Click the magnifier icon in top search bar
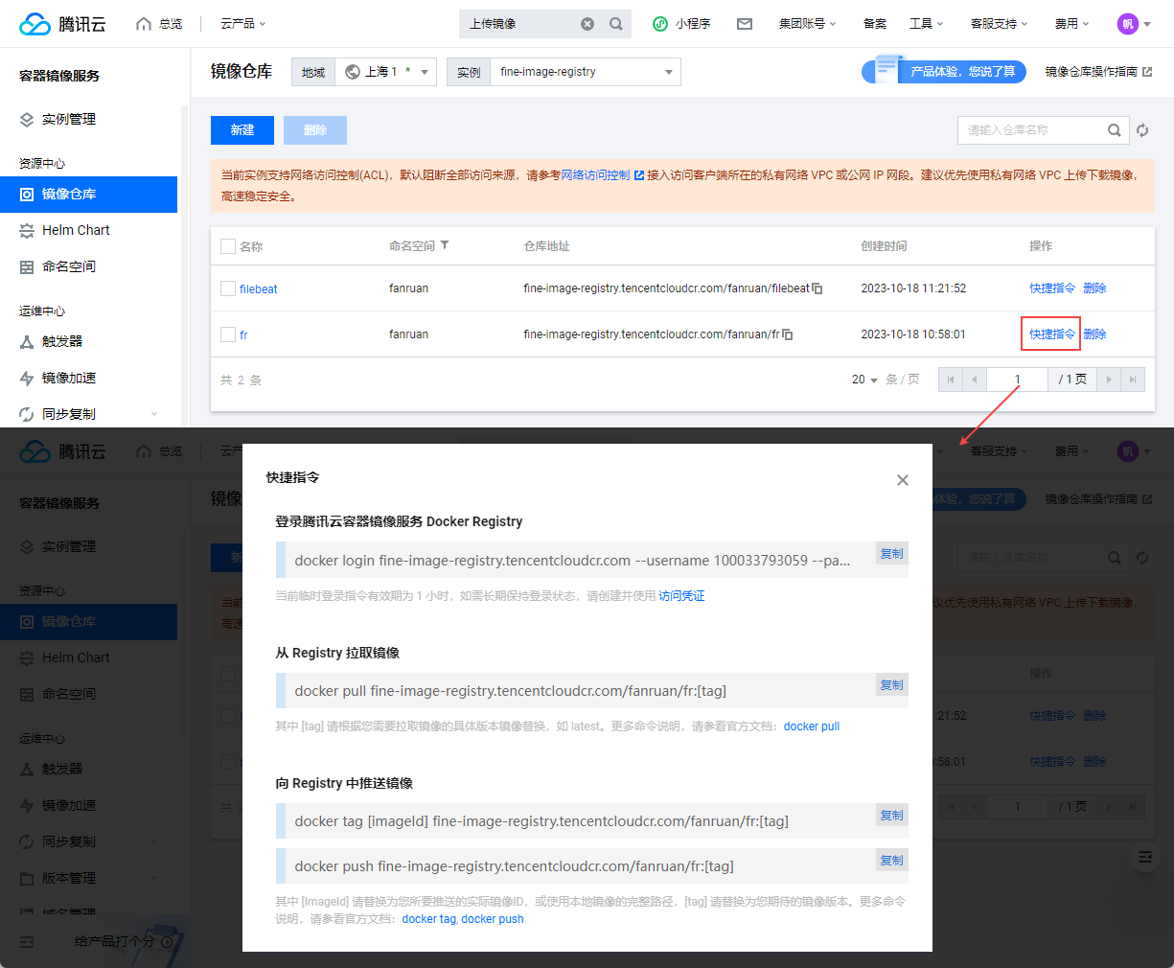 point(616,24)
